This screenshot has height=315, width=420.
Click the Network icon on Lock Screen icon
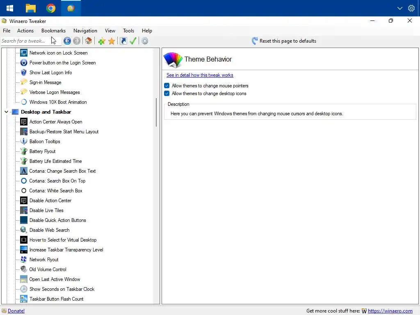24,53
